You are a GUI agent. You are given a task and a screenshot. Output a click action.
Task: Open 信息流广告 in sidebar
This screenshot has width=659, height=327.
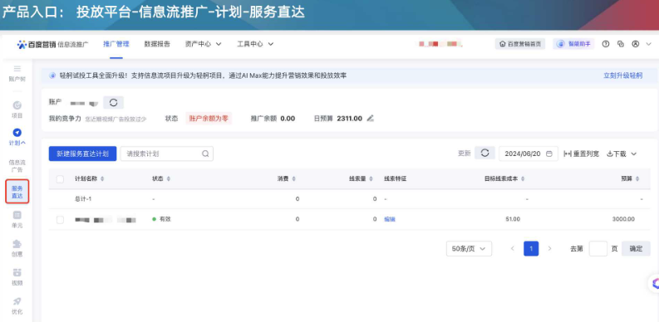pos(17,166)
